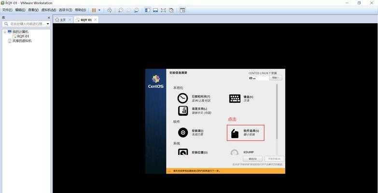Select 我的计算机 in library tree
Image resolution: width=378 pixels, height=193 pixels.
pos(20,32)
